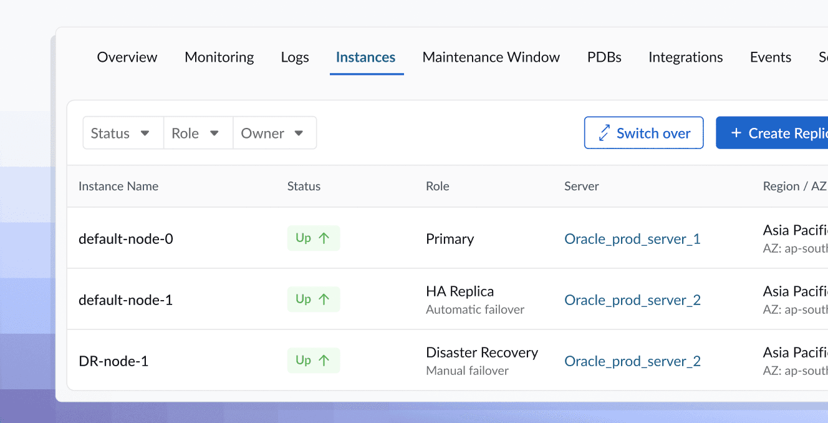Click the Create Replica button

pyautogui.click(x=772, y=133)
